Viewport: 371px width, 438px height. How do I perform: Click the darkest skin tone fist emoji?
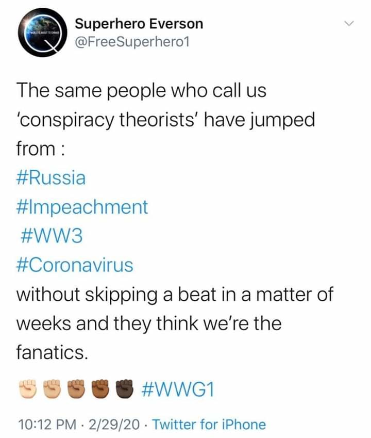[x=125, y=389]
